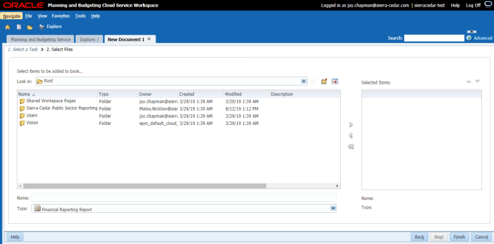Sort the list by the Name column
494x244 pixels.
point(24,94)
